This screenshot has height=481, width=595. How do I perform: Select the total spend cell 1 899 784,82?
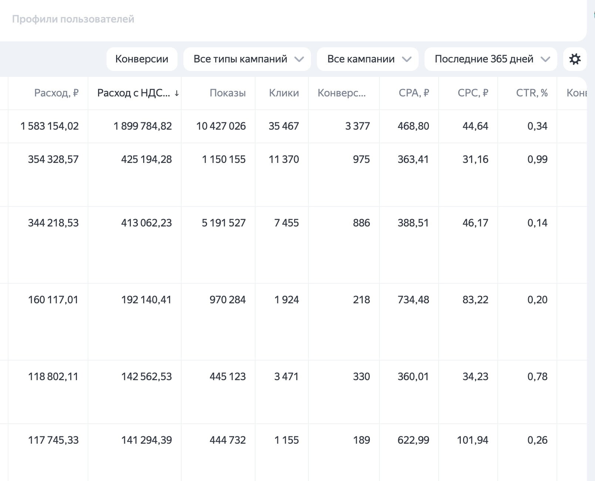pos(142,126)
